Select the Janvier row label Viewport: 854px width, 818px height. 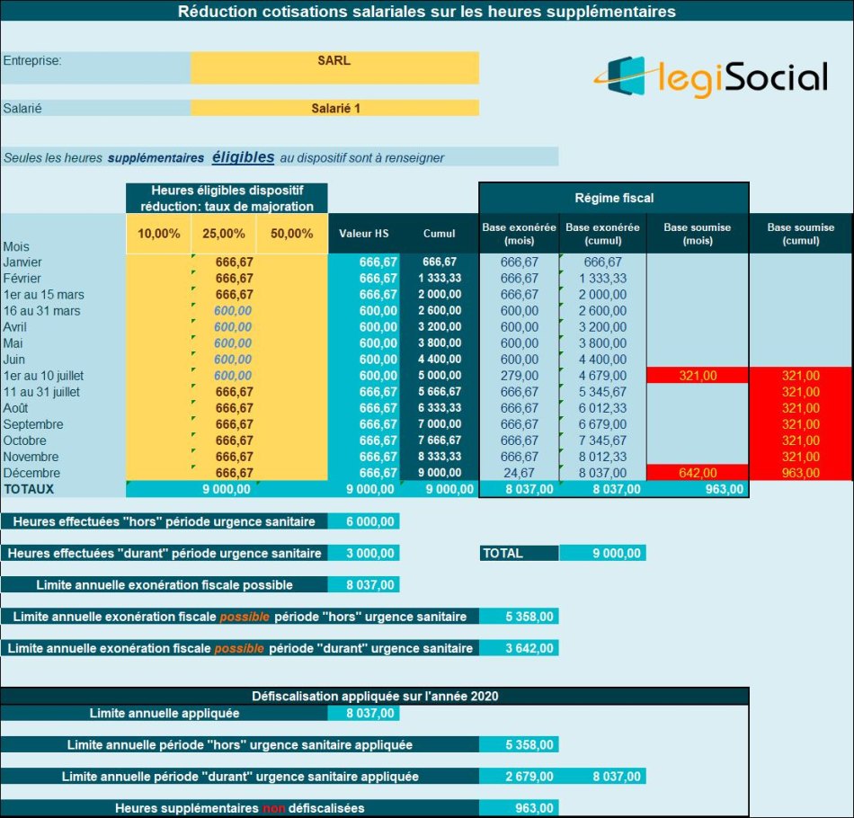pos(22,262)
